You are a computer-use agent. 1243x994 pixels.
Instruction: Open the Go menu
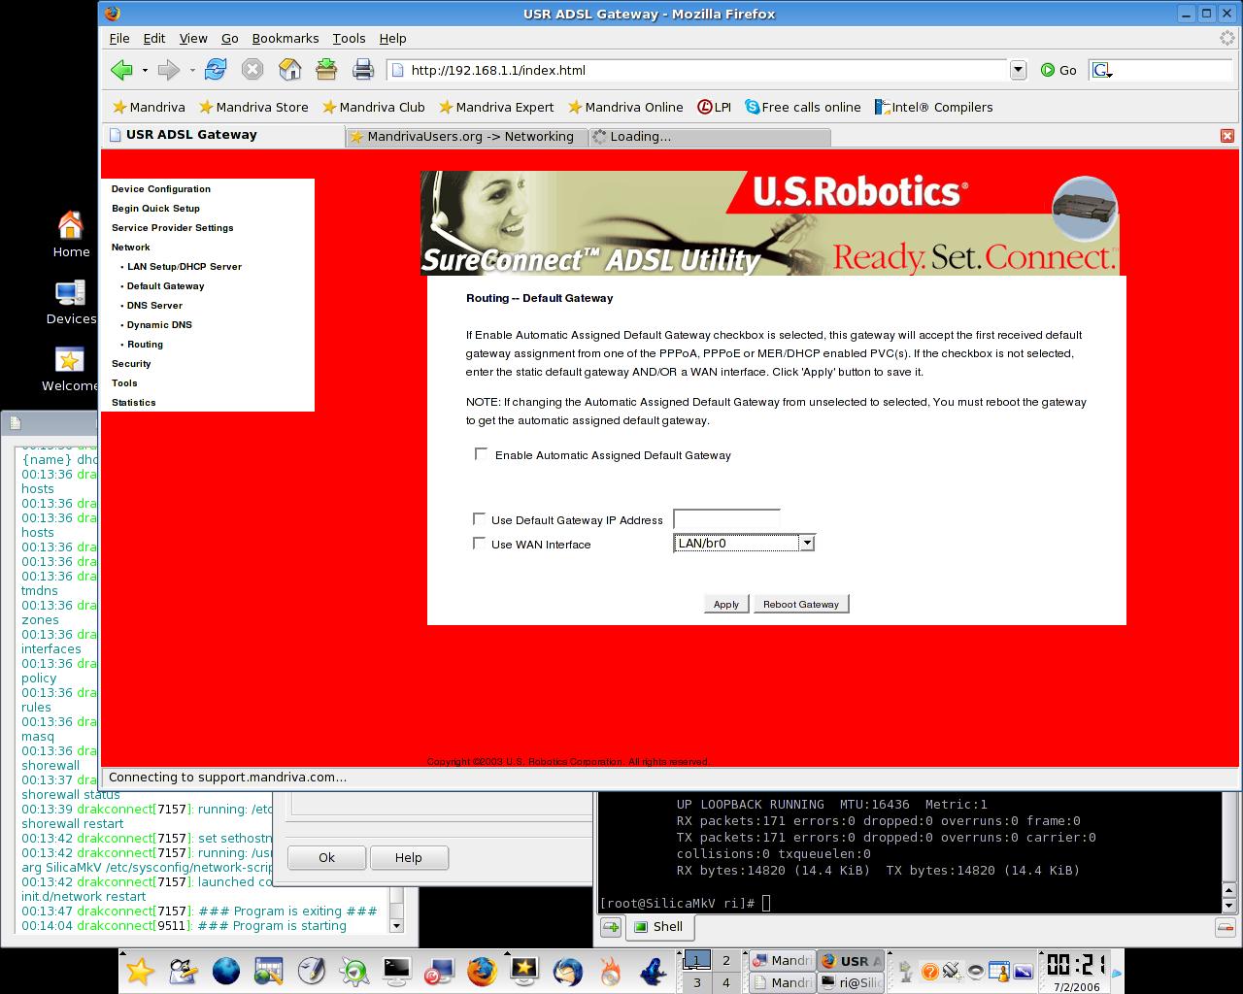230,38
